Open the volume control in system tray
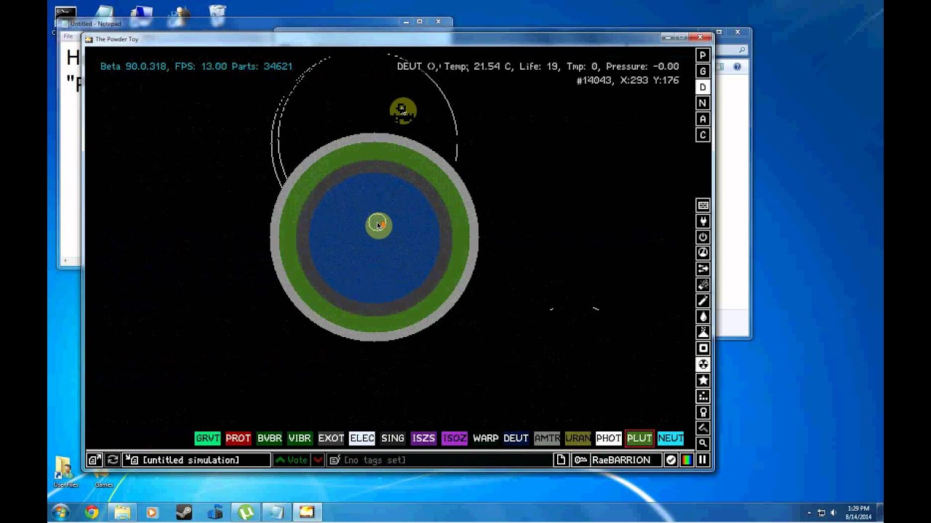The height and width of the screenshot is (523, 931). 834,513
